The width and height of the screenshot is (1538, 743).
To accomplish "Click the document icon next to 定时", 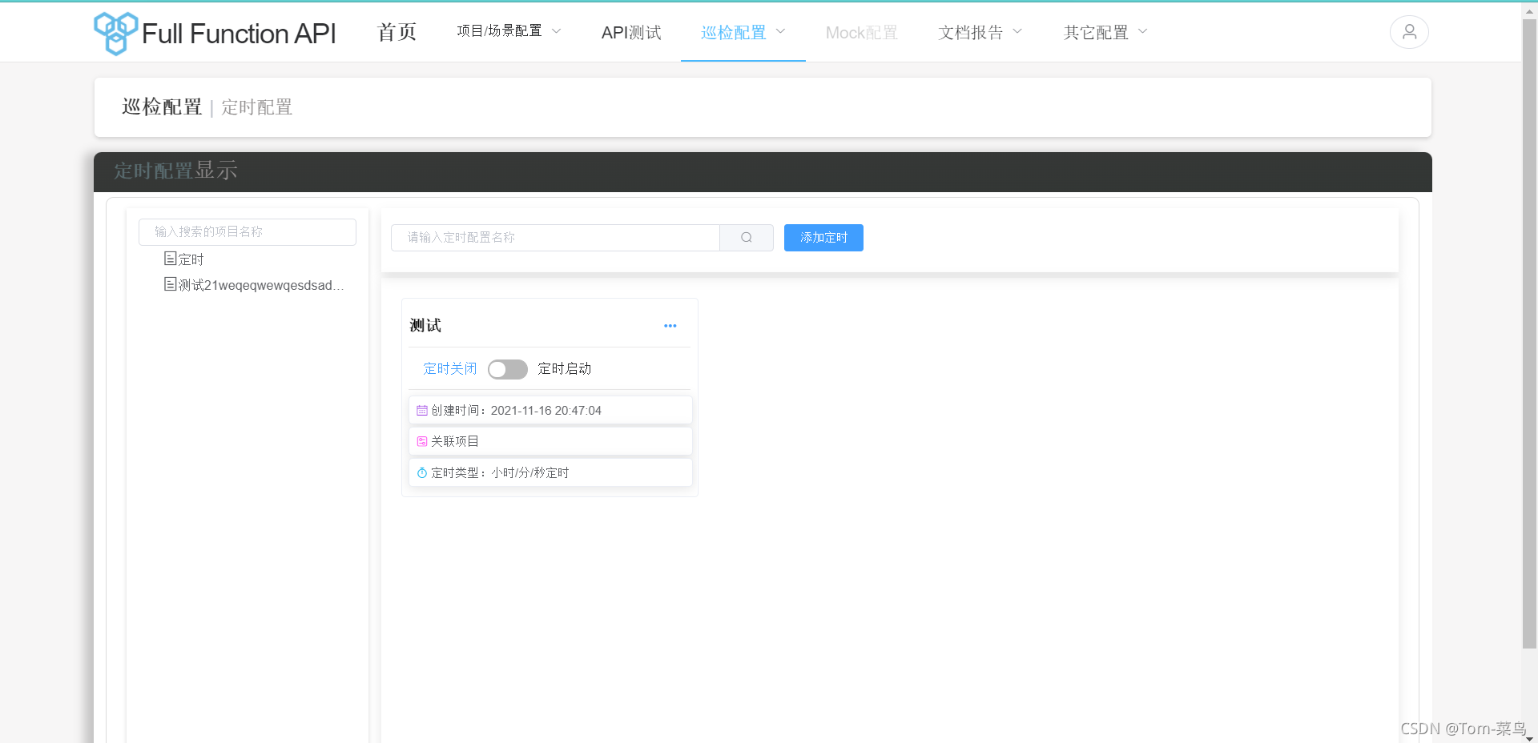I will coord(170,259).
